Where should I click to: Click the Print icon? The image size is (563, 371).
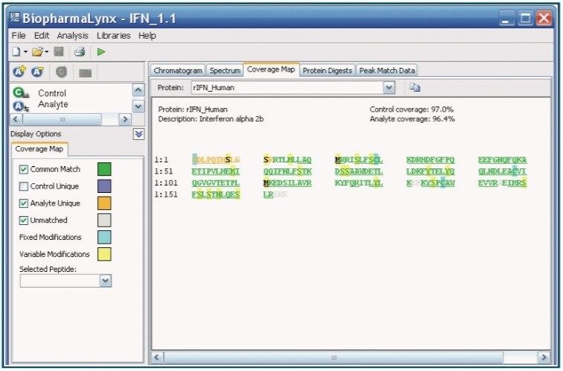pyautogui.click(x=80, y=52)
